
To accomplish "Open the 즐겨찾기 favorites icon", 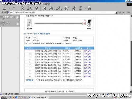I will [51, 8].
